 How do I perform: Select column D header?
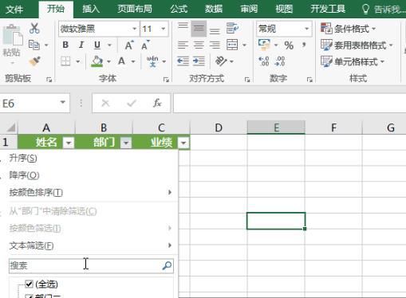pos(219,127)
